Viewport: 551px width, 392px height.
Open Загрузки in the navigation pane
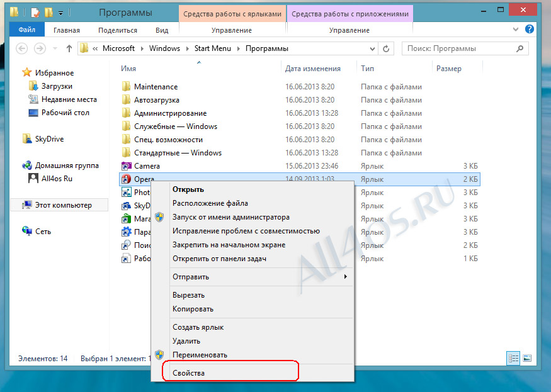[57, 86]
